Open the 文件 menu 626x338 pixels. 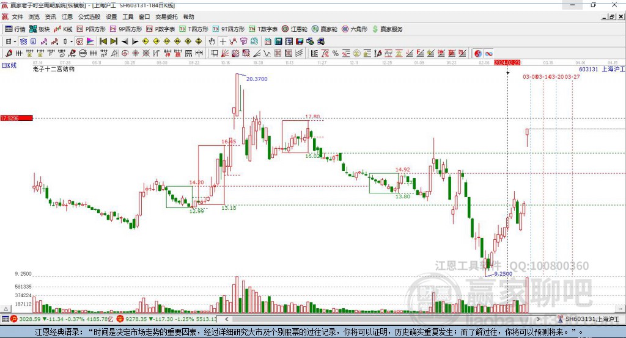(18, 16)
